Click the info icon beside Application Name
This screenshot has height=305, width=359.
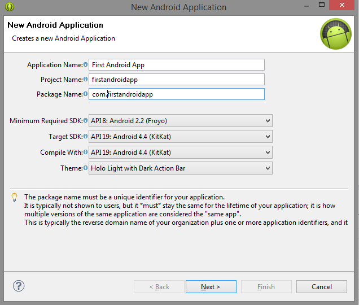pos(85,64)
